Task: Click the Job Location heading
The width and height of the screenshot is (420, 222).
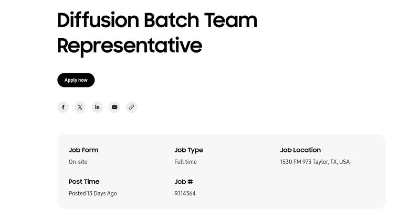Action: coord(300,150)
